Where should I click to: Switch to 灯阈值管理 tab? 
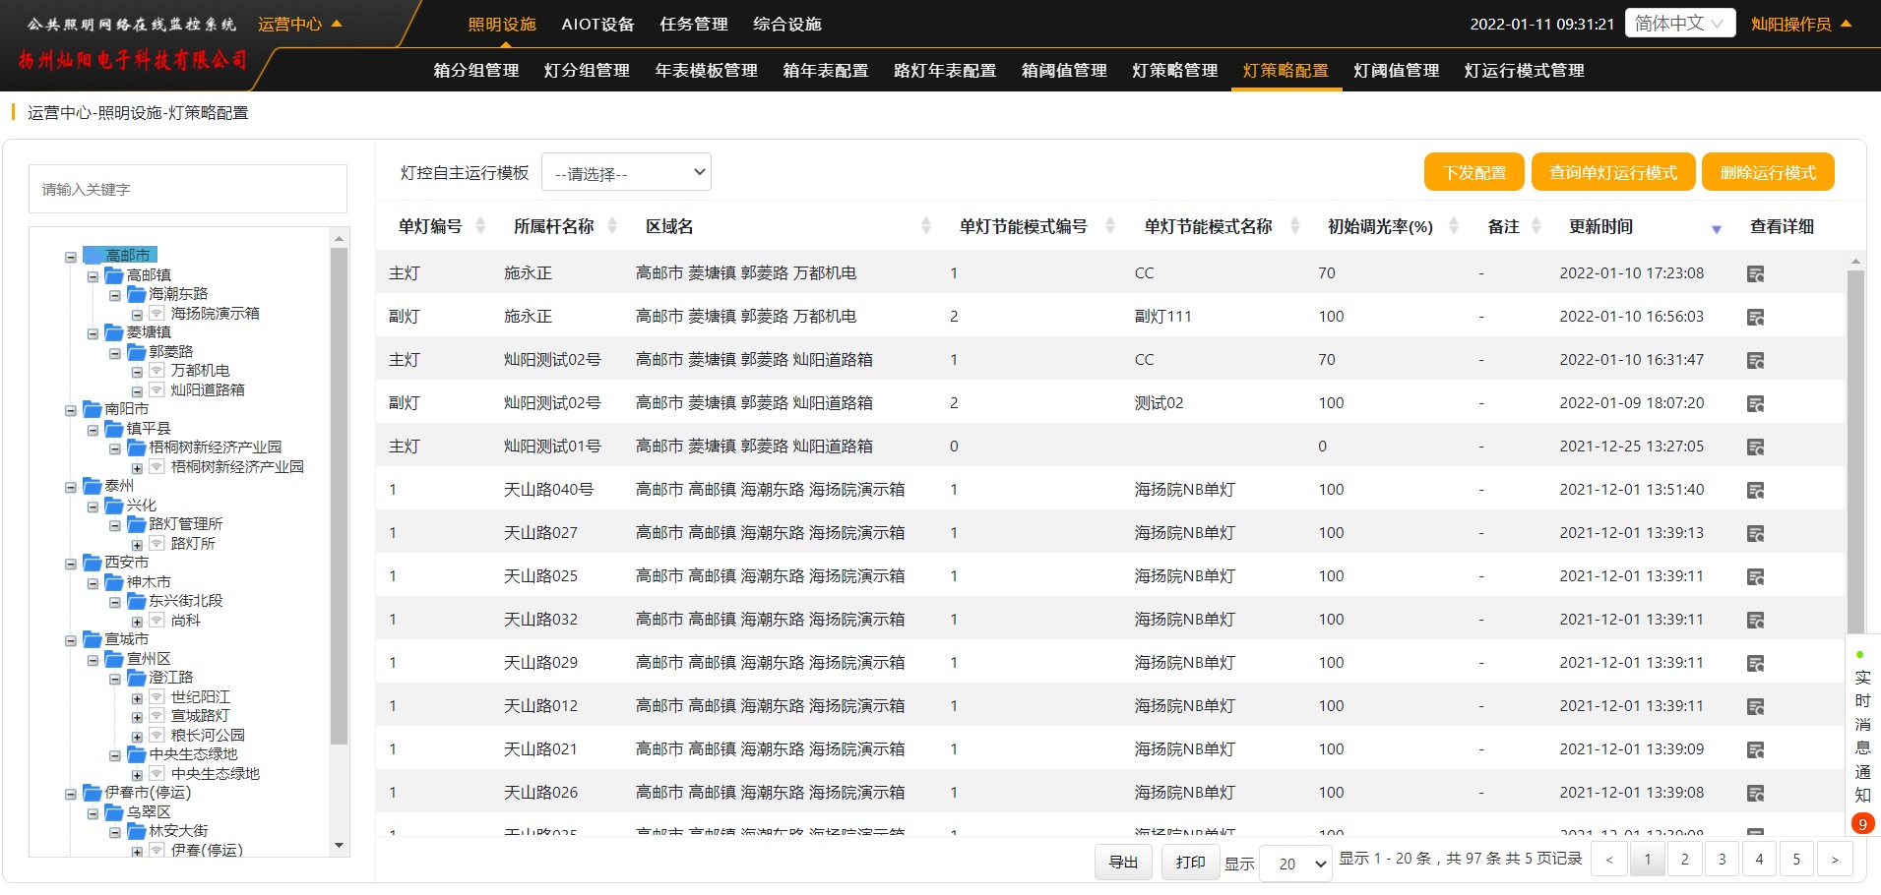coord(1396,71)
